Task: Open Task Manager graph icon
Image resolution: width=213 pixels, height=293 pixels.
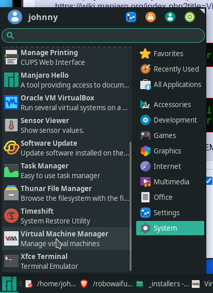Action: click(11, 170)
